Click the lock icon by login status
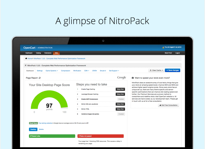Screen dimensions: 205x149 point(163,47)
